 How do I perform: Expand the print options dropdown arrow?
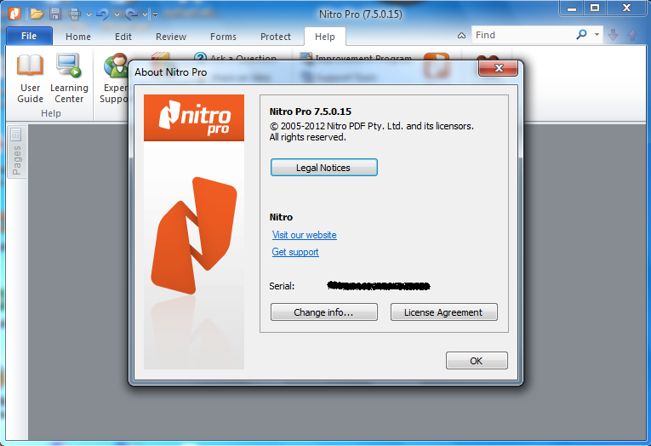click(x=89, y=14)
